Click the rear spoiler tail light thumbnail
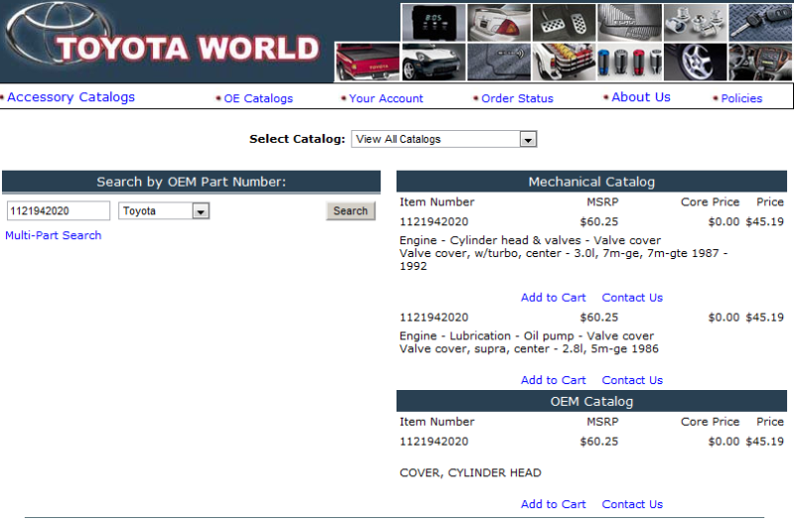The width and height of the screenshot is (795, 520). pos(499,22)
